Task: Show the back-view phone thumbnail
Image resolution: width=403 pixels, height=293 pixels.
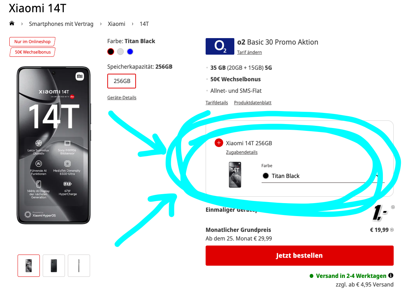Action: click(54, 266)
